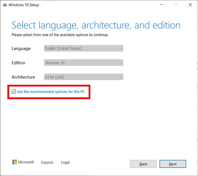This screenshot has height=176, width=198.
Task: Open the Support link
Action: pyautogui.click(x=47, y=162)
